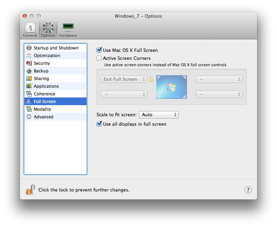Uncheck Use Mac OS X Full Screen

[x=99, y=50]
